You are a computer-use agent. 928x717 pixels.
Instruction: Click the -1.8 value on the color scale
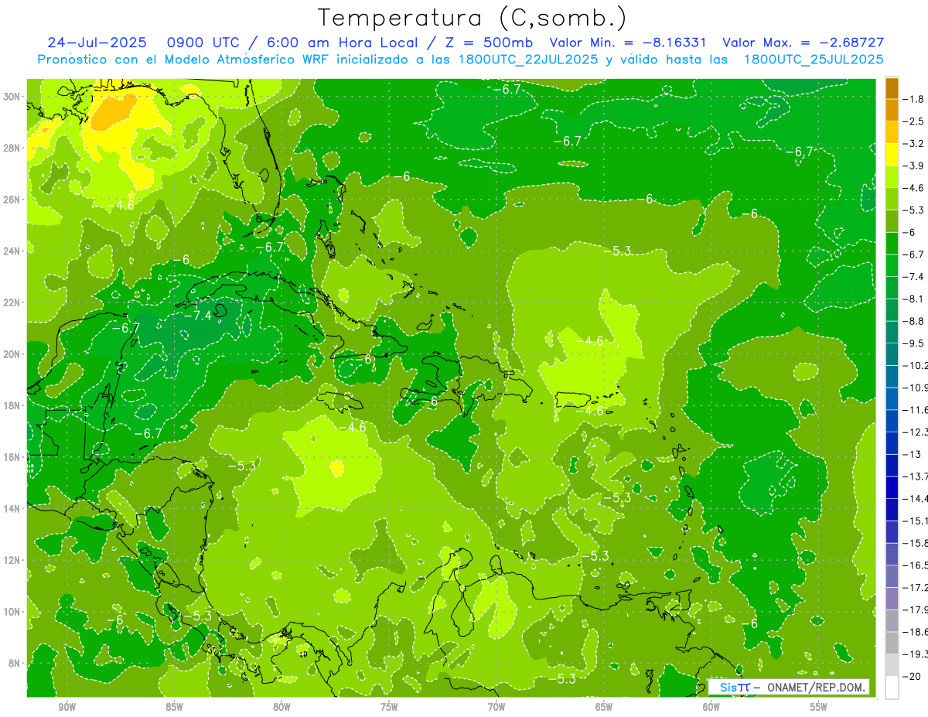pyautogui.click(x=914, y=99)
